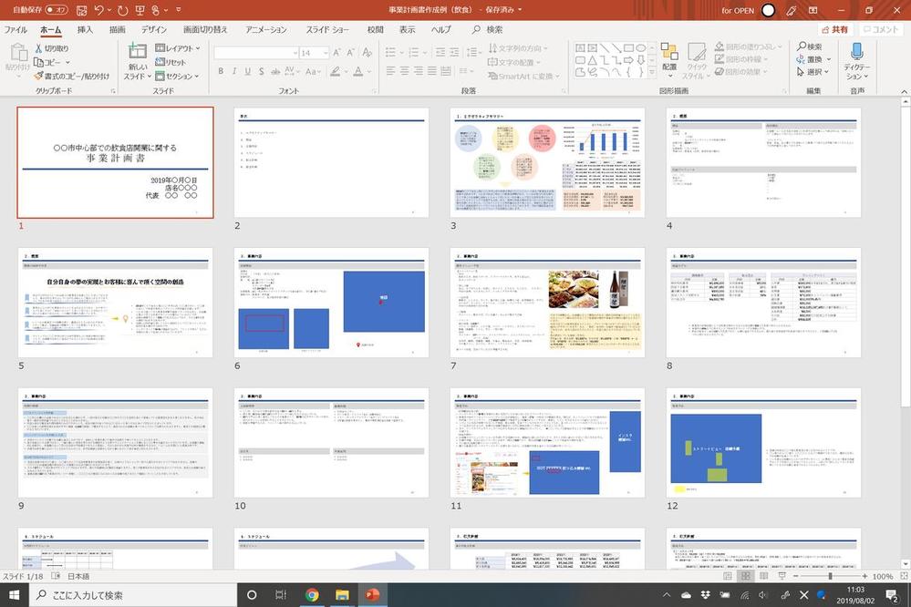
Task: Click the 新しいスライド icon
Action: (x=138, y=52)
